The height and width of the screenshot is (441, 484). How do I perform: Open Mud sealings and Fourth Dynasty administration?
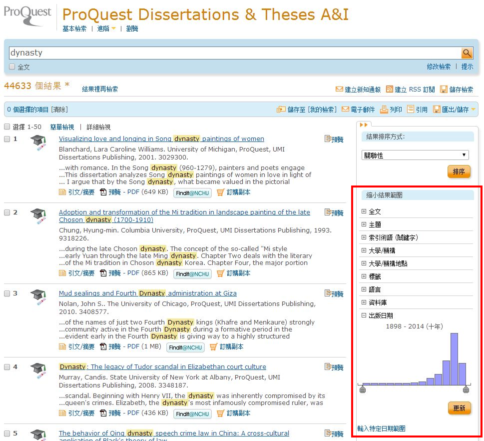tap(147, 293)
